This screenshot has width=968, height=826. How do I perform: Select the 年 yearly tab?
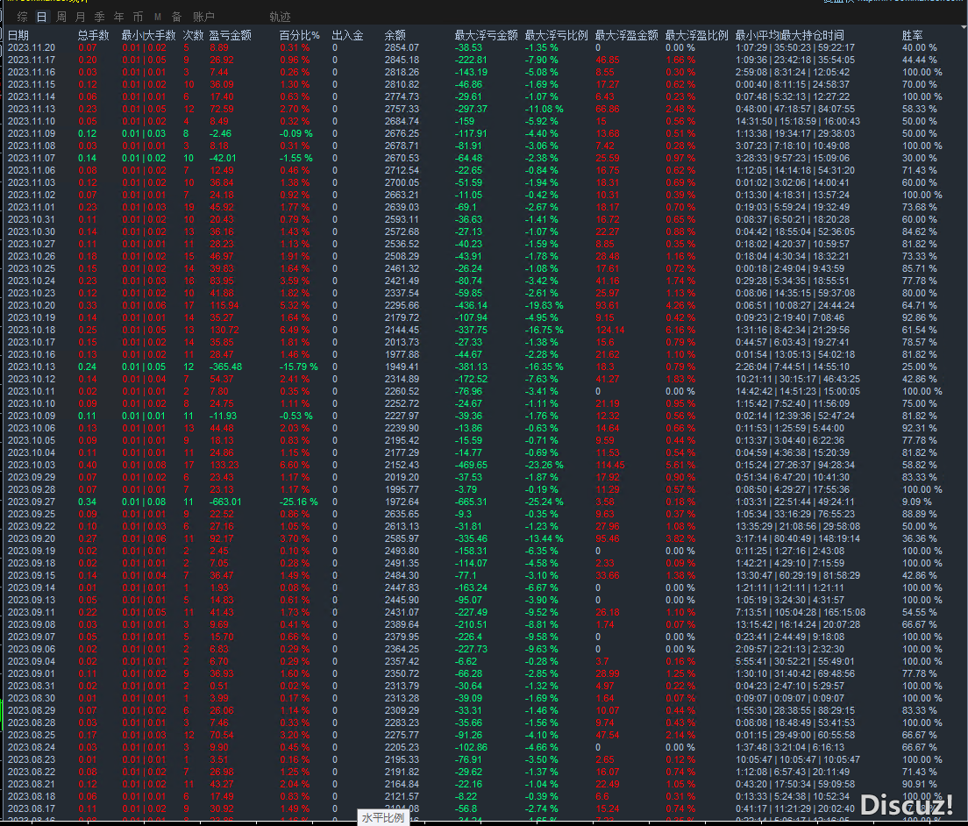(x=118, y=17)
